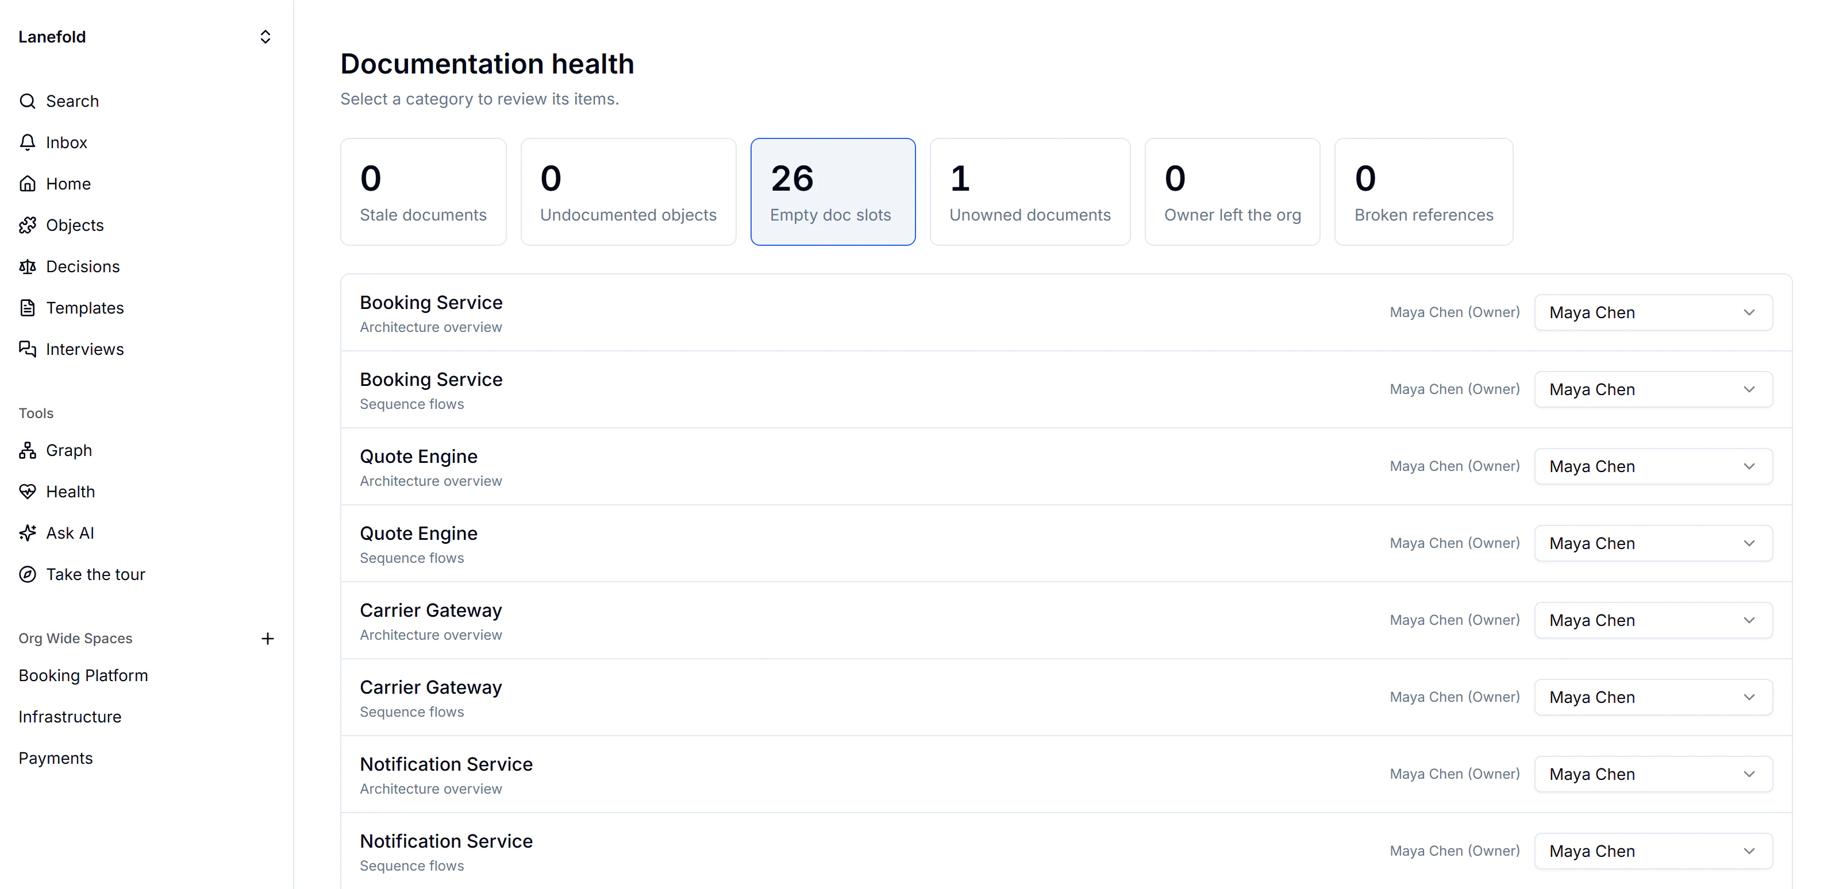Viewport: 1839px width, 889px height.
Task: Open the Lanefold workspace switcher chevrons
Action: (x=266, y=37)
